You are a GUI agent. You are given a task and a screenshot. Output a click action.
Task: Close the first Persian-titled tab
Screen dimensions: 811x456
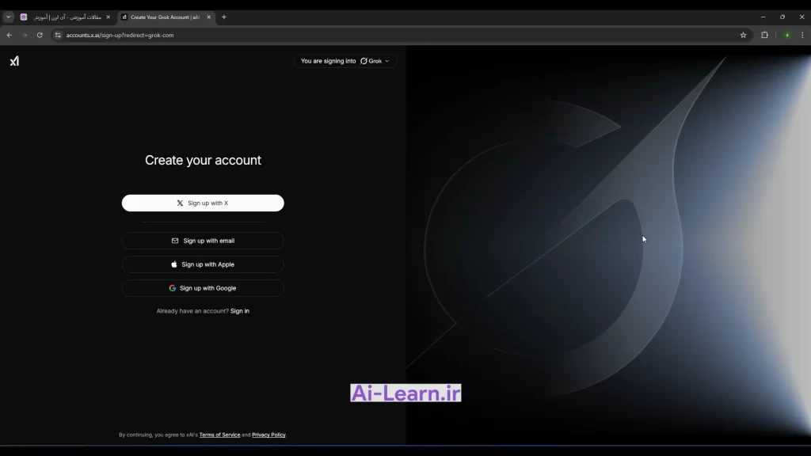point(108,17)
